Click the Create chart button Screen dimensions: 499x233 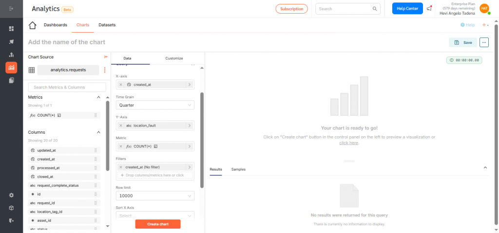point(157,224)
